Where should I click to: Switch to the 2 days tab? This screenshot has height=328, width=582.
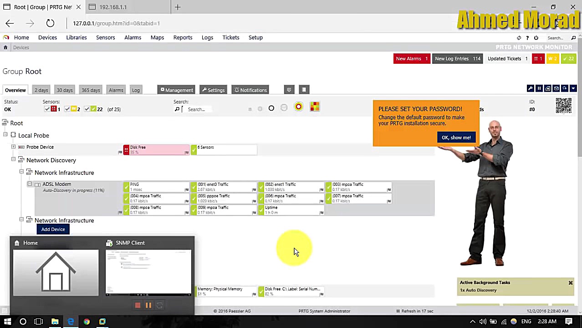[x=41, y=90]
